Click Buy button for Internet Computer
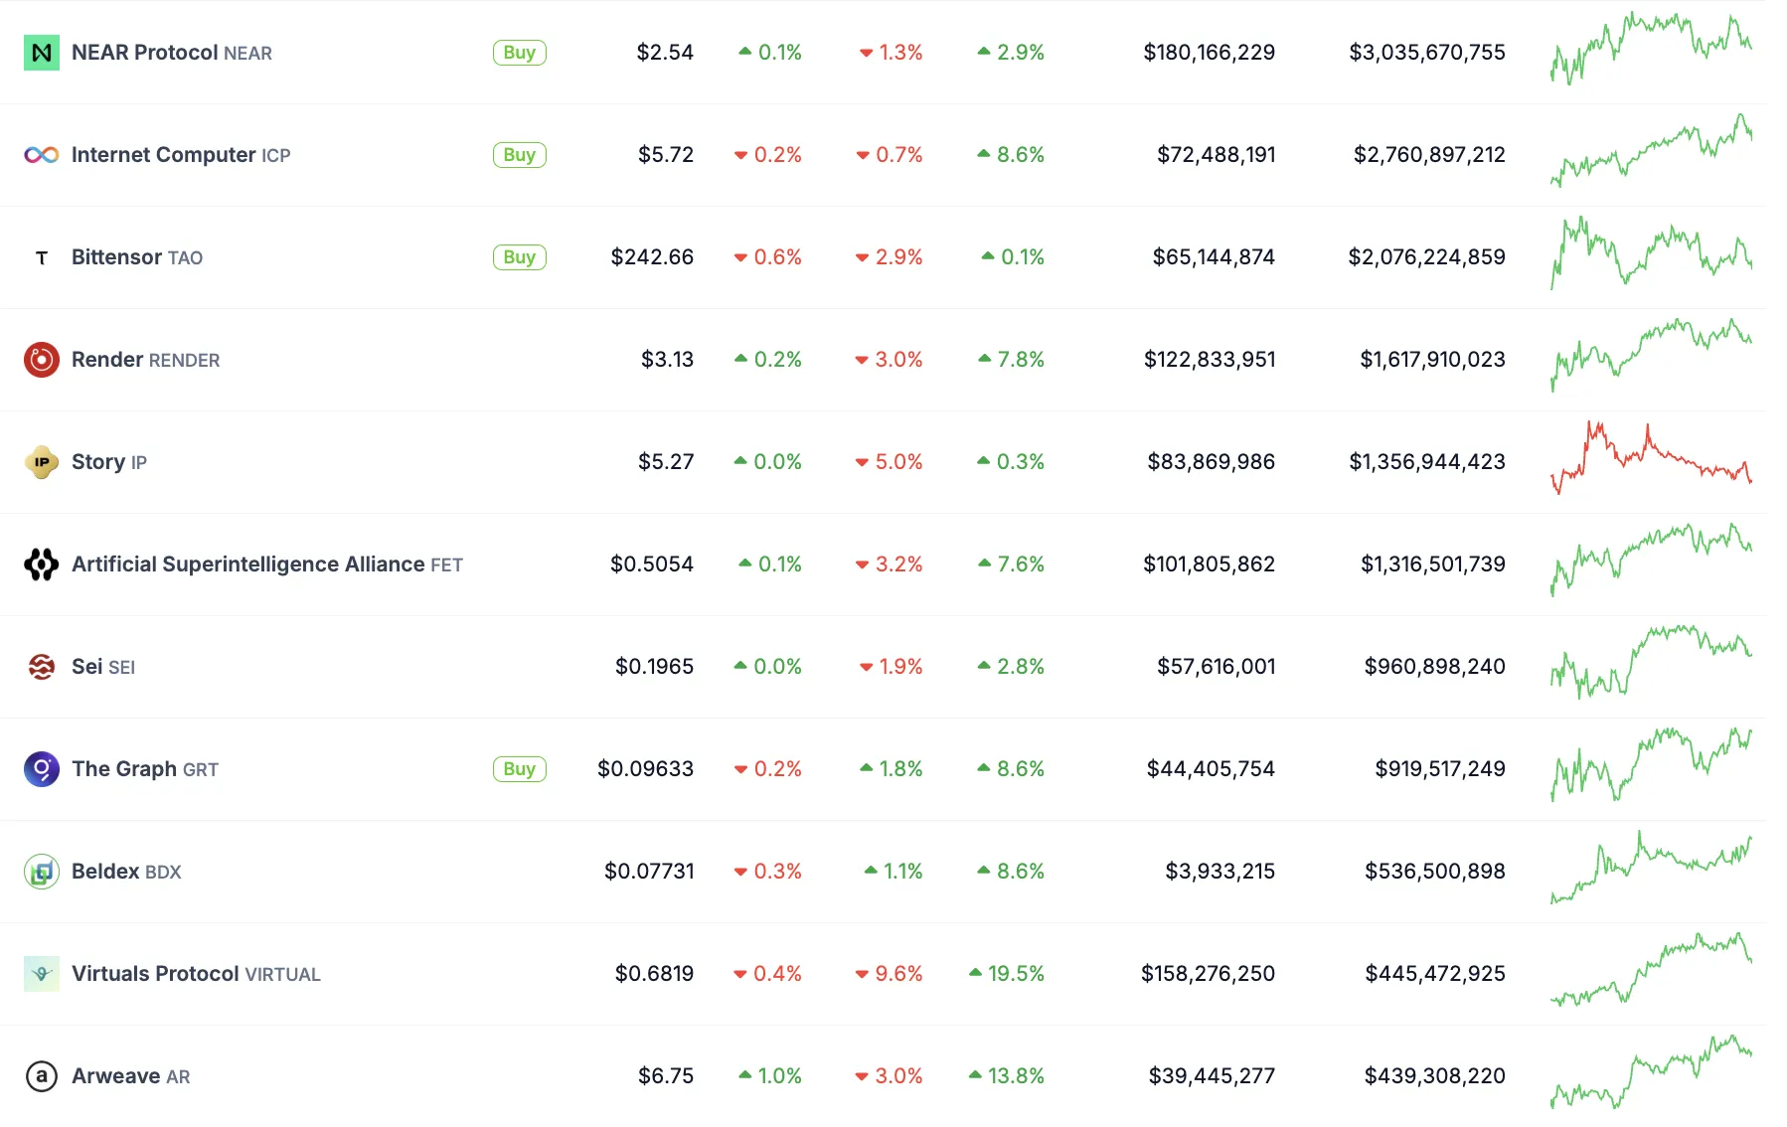Image resolution: width=1787 pixels, height=1127 pixels. 519,155
